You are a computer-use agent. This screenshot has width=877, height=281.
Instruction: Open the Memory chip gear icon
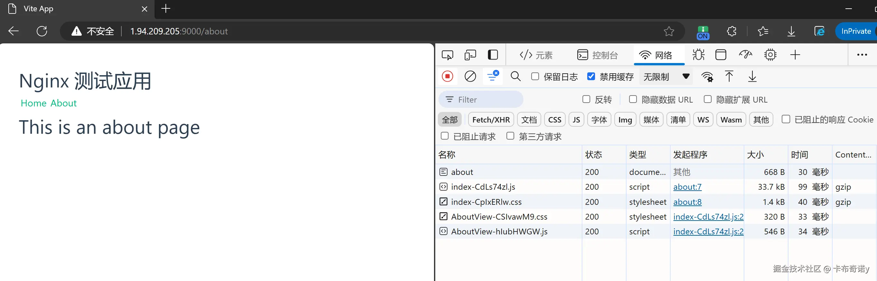pos(770,55)
